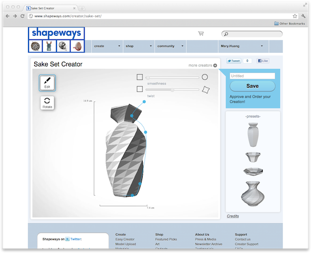Viewport: 311px width, 253px height.
Task: Click the Twitter bird icon in footer
Action: point(67,239)
